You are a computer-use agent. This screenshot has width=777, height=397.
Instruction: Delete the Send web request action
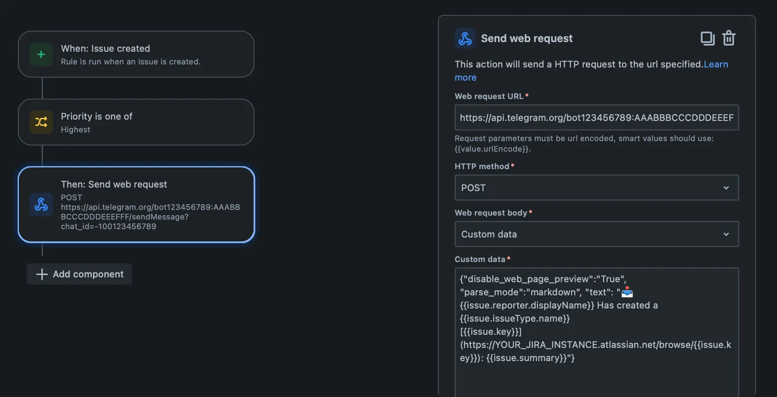[x=729, y=38]
